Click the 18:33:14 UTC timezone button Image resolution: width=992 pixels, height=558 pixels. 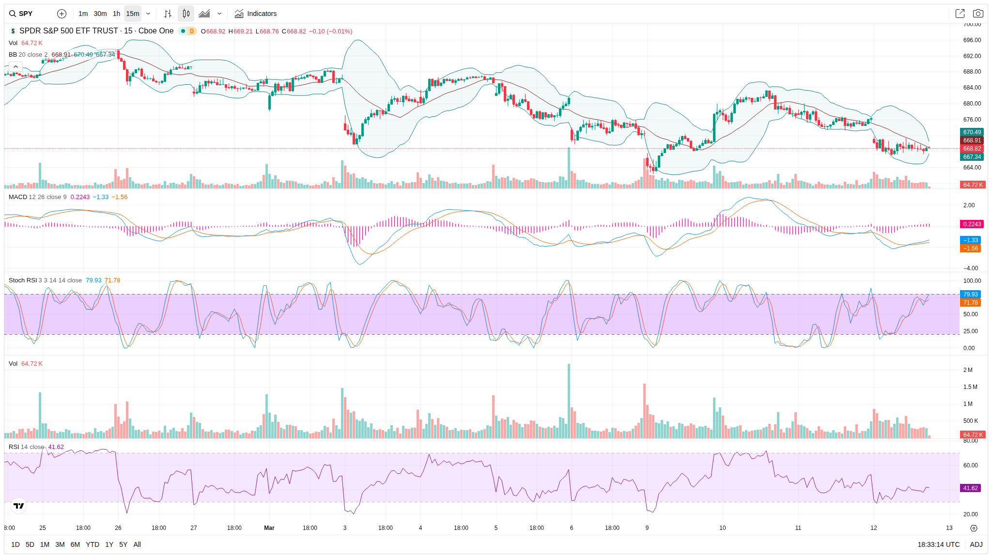click(938, 544)
